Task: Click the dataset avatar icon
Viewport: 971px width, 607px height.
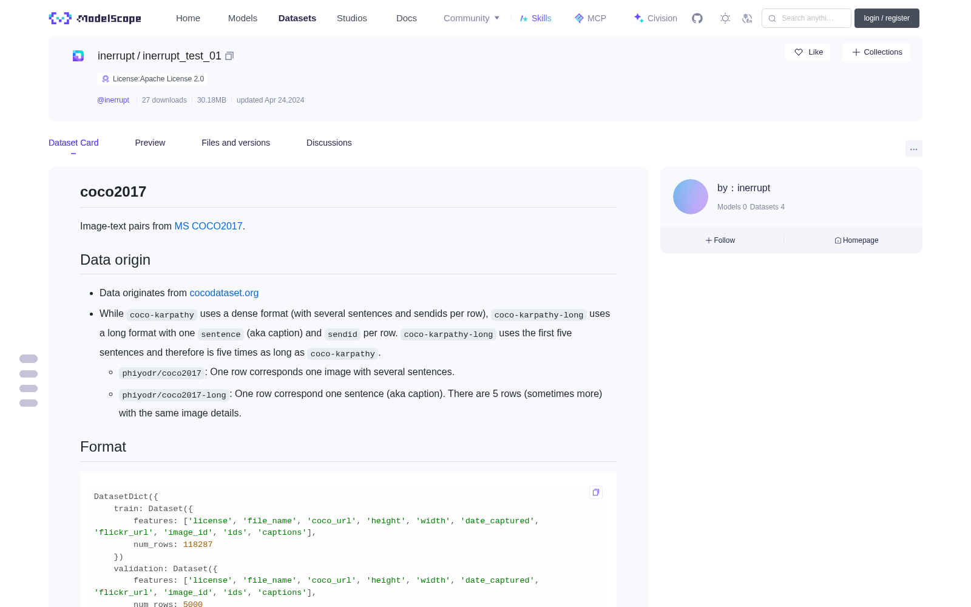Action: [78, 56]
